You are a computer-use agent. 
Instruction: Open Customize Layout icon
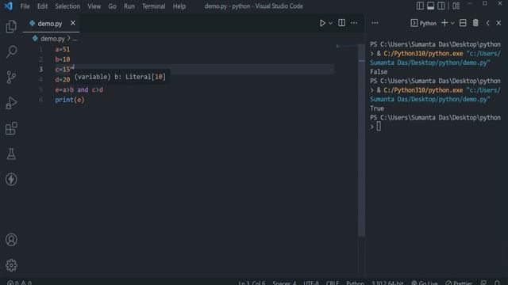[x=456, y=6]
